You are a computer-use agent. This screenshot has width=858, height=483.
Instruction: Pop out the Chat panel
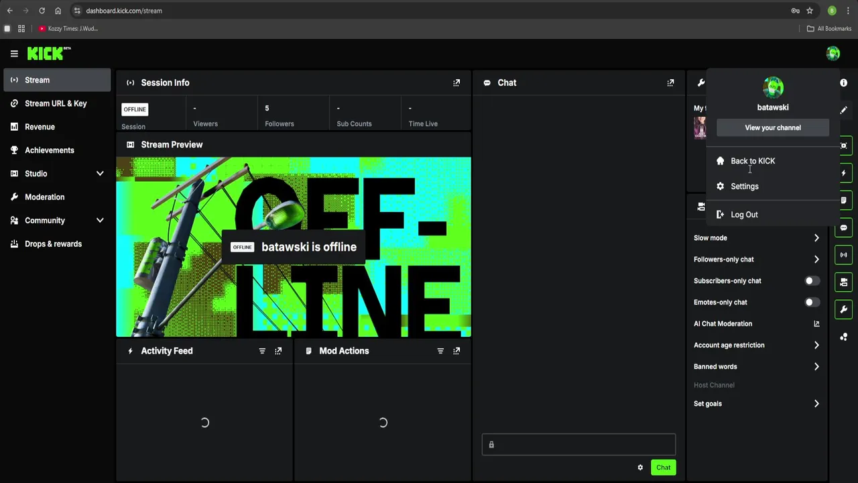(x=670, y=83)
